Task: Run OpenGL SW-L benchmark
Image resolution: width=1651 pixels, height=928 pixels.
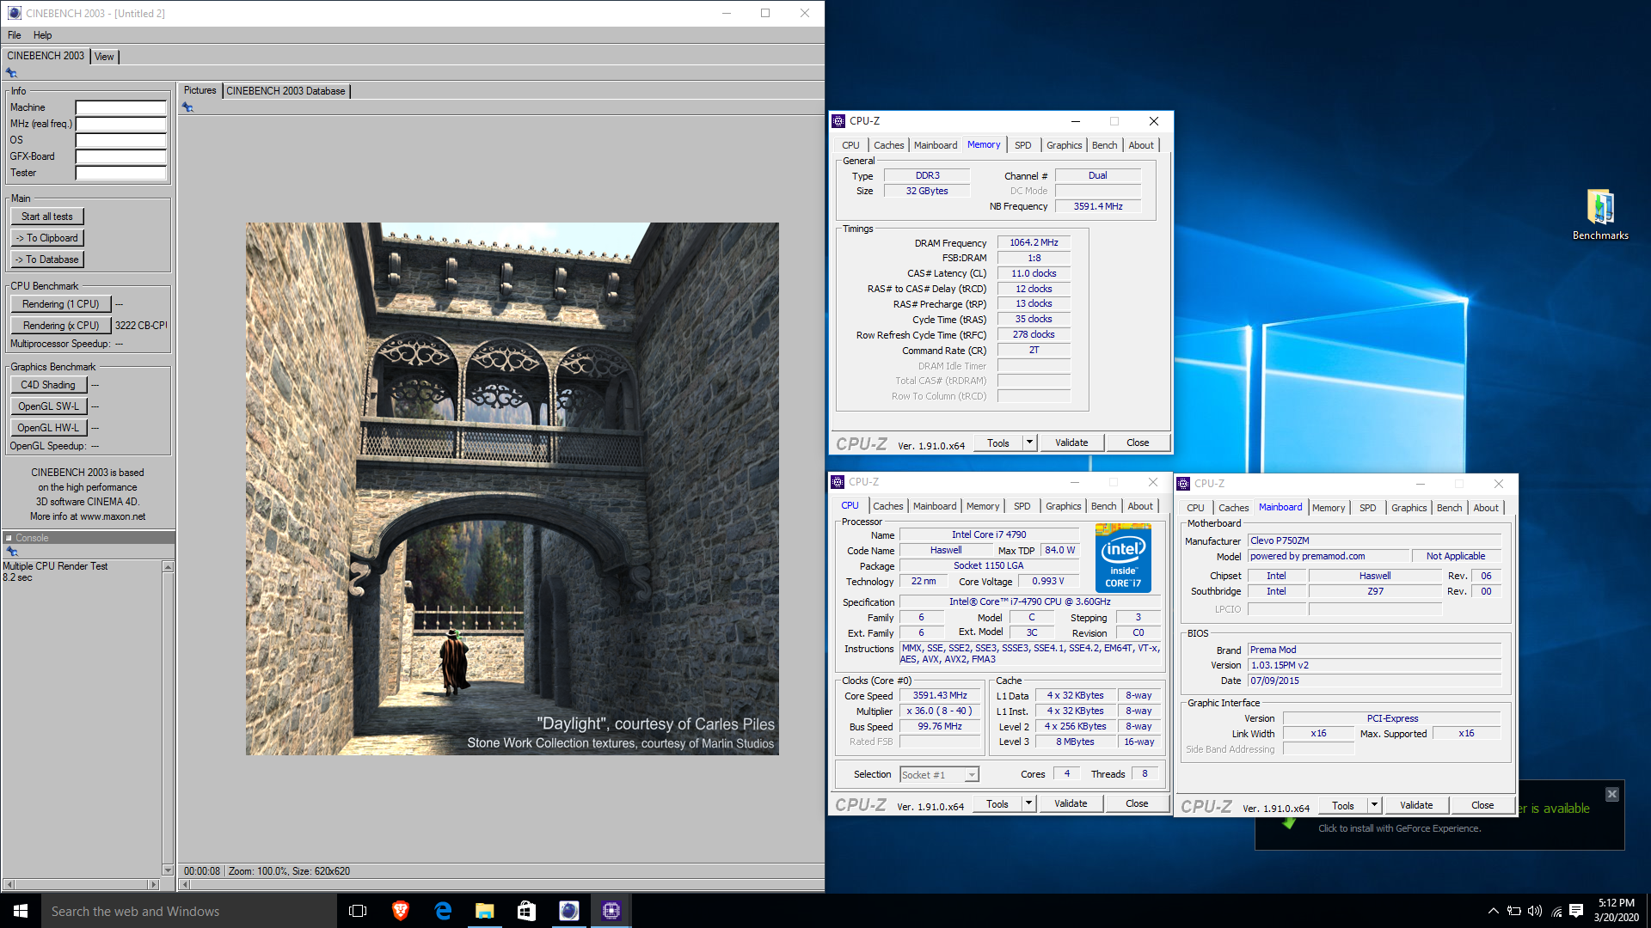Action: tap(48, 406)
